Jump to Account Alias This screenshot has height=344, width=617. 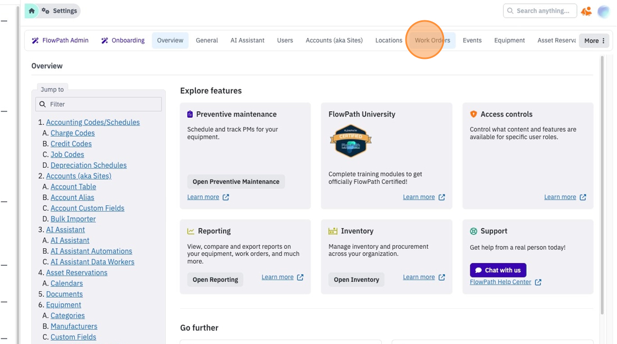[x=72, y=198]
